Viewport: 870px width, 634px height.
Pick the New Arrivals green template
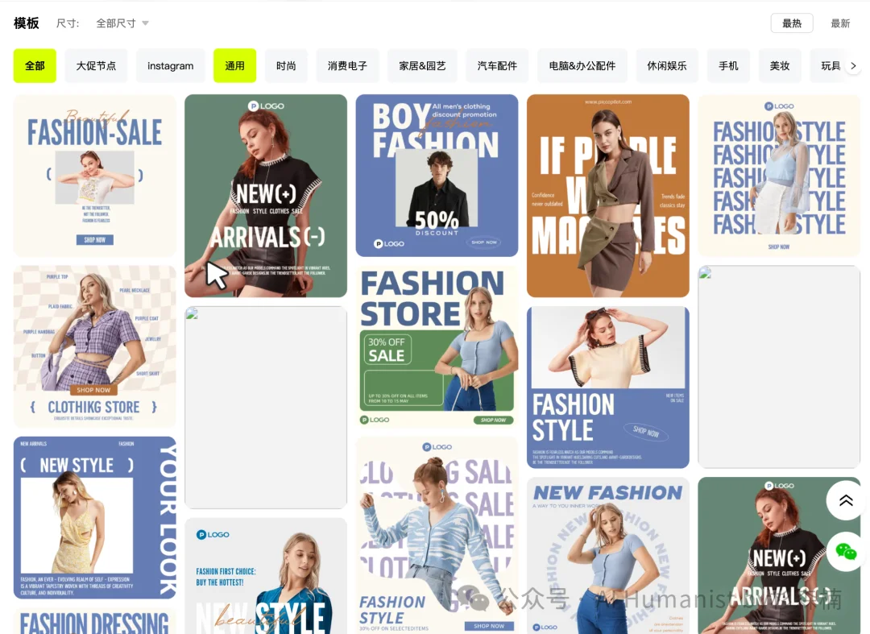point(266,196)
